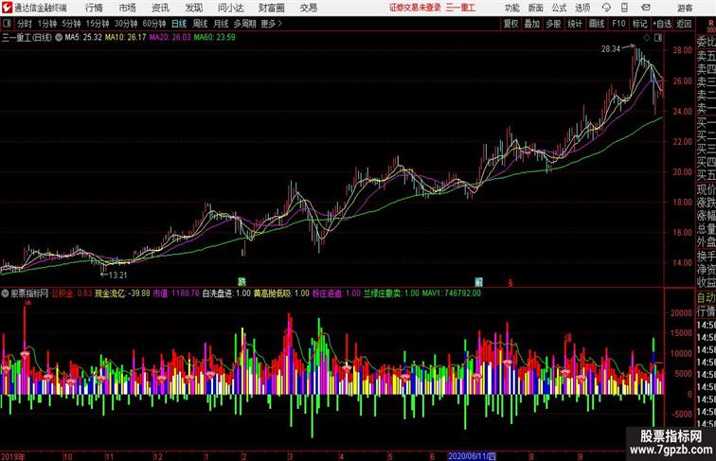Click the 叠加 toolbar button
The height and width of the screenshot is (461, 716).
tap(531, 24)
